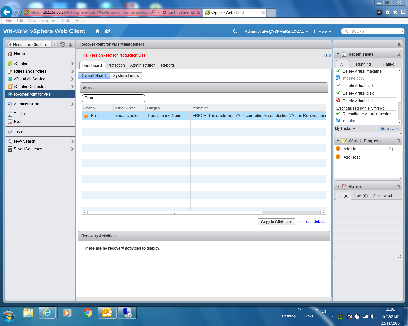Select the Error alert row for vrpa5-cluster

pos(204,116)
